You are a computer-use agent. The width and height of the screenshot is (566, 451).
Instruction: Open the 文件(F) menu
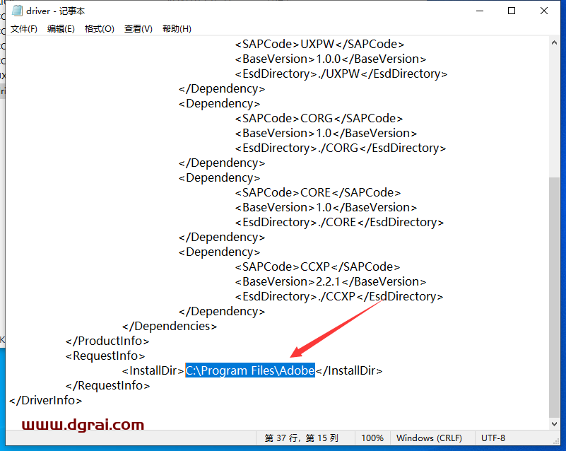coord(24,29)
